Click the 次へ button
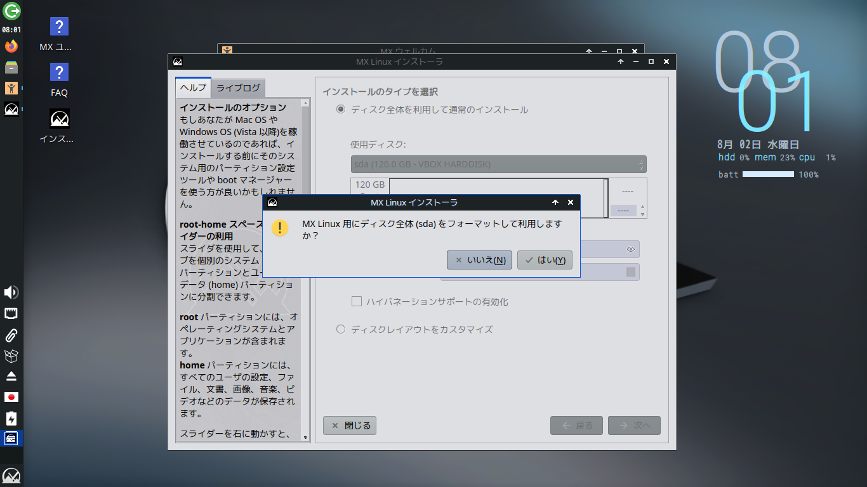867x487 pixels. coord(634,425)
